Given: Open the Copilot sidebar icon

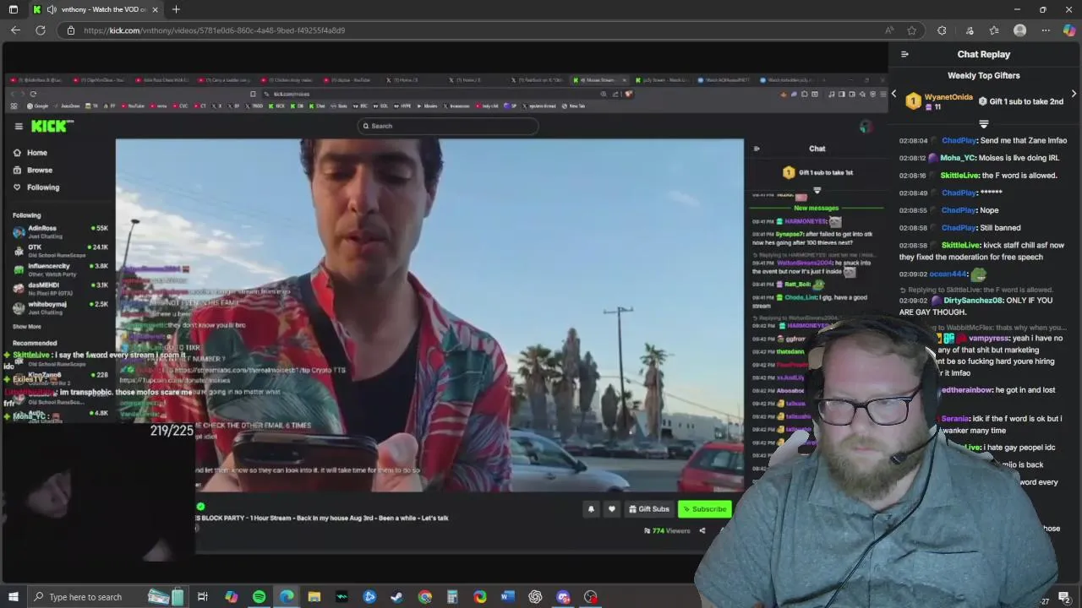Looking at the screenshot, I should pos(1069,30).
